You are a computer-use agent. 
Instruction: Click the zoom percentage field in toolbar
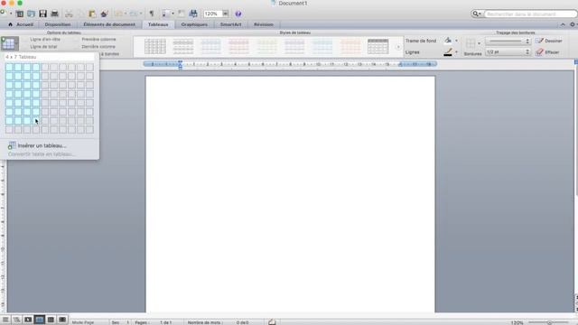[213, 14]
